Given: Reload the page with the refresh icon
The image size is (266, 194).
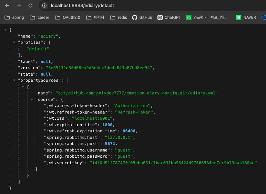Looking at the screenshot, I should [30, 6].
